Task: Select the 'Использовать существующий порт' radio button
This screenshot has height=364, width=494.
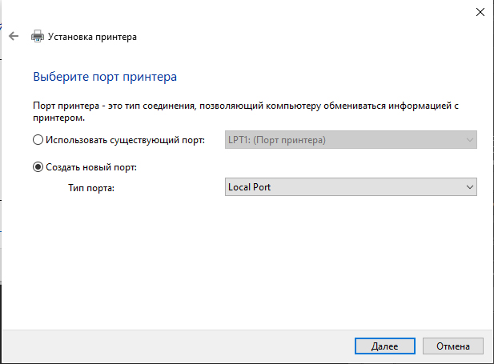Action: (x=38, y=139)
